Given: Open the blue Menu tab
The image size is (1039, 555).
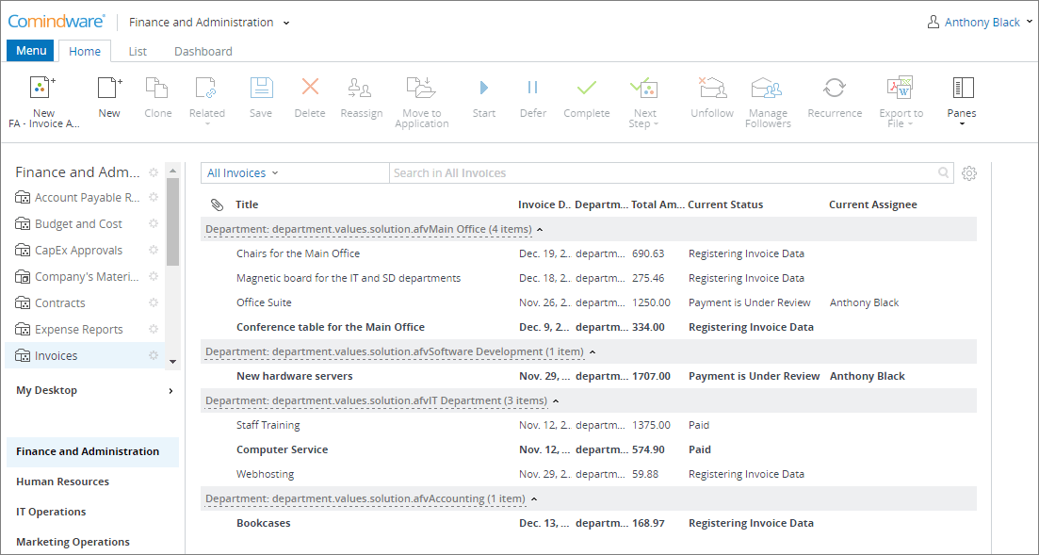Looking at the screenshot, I should click(29, 50).
